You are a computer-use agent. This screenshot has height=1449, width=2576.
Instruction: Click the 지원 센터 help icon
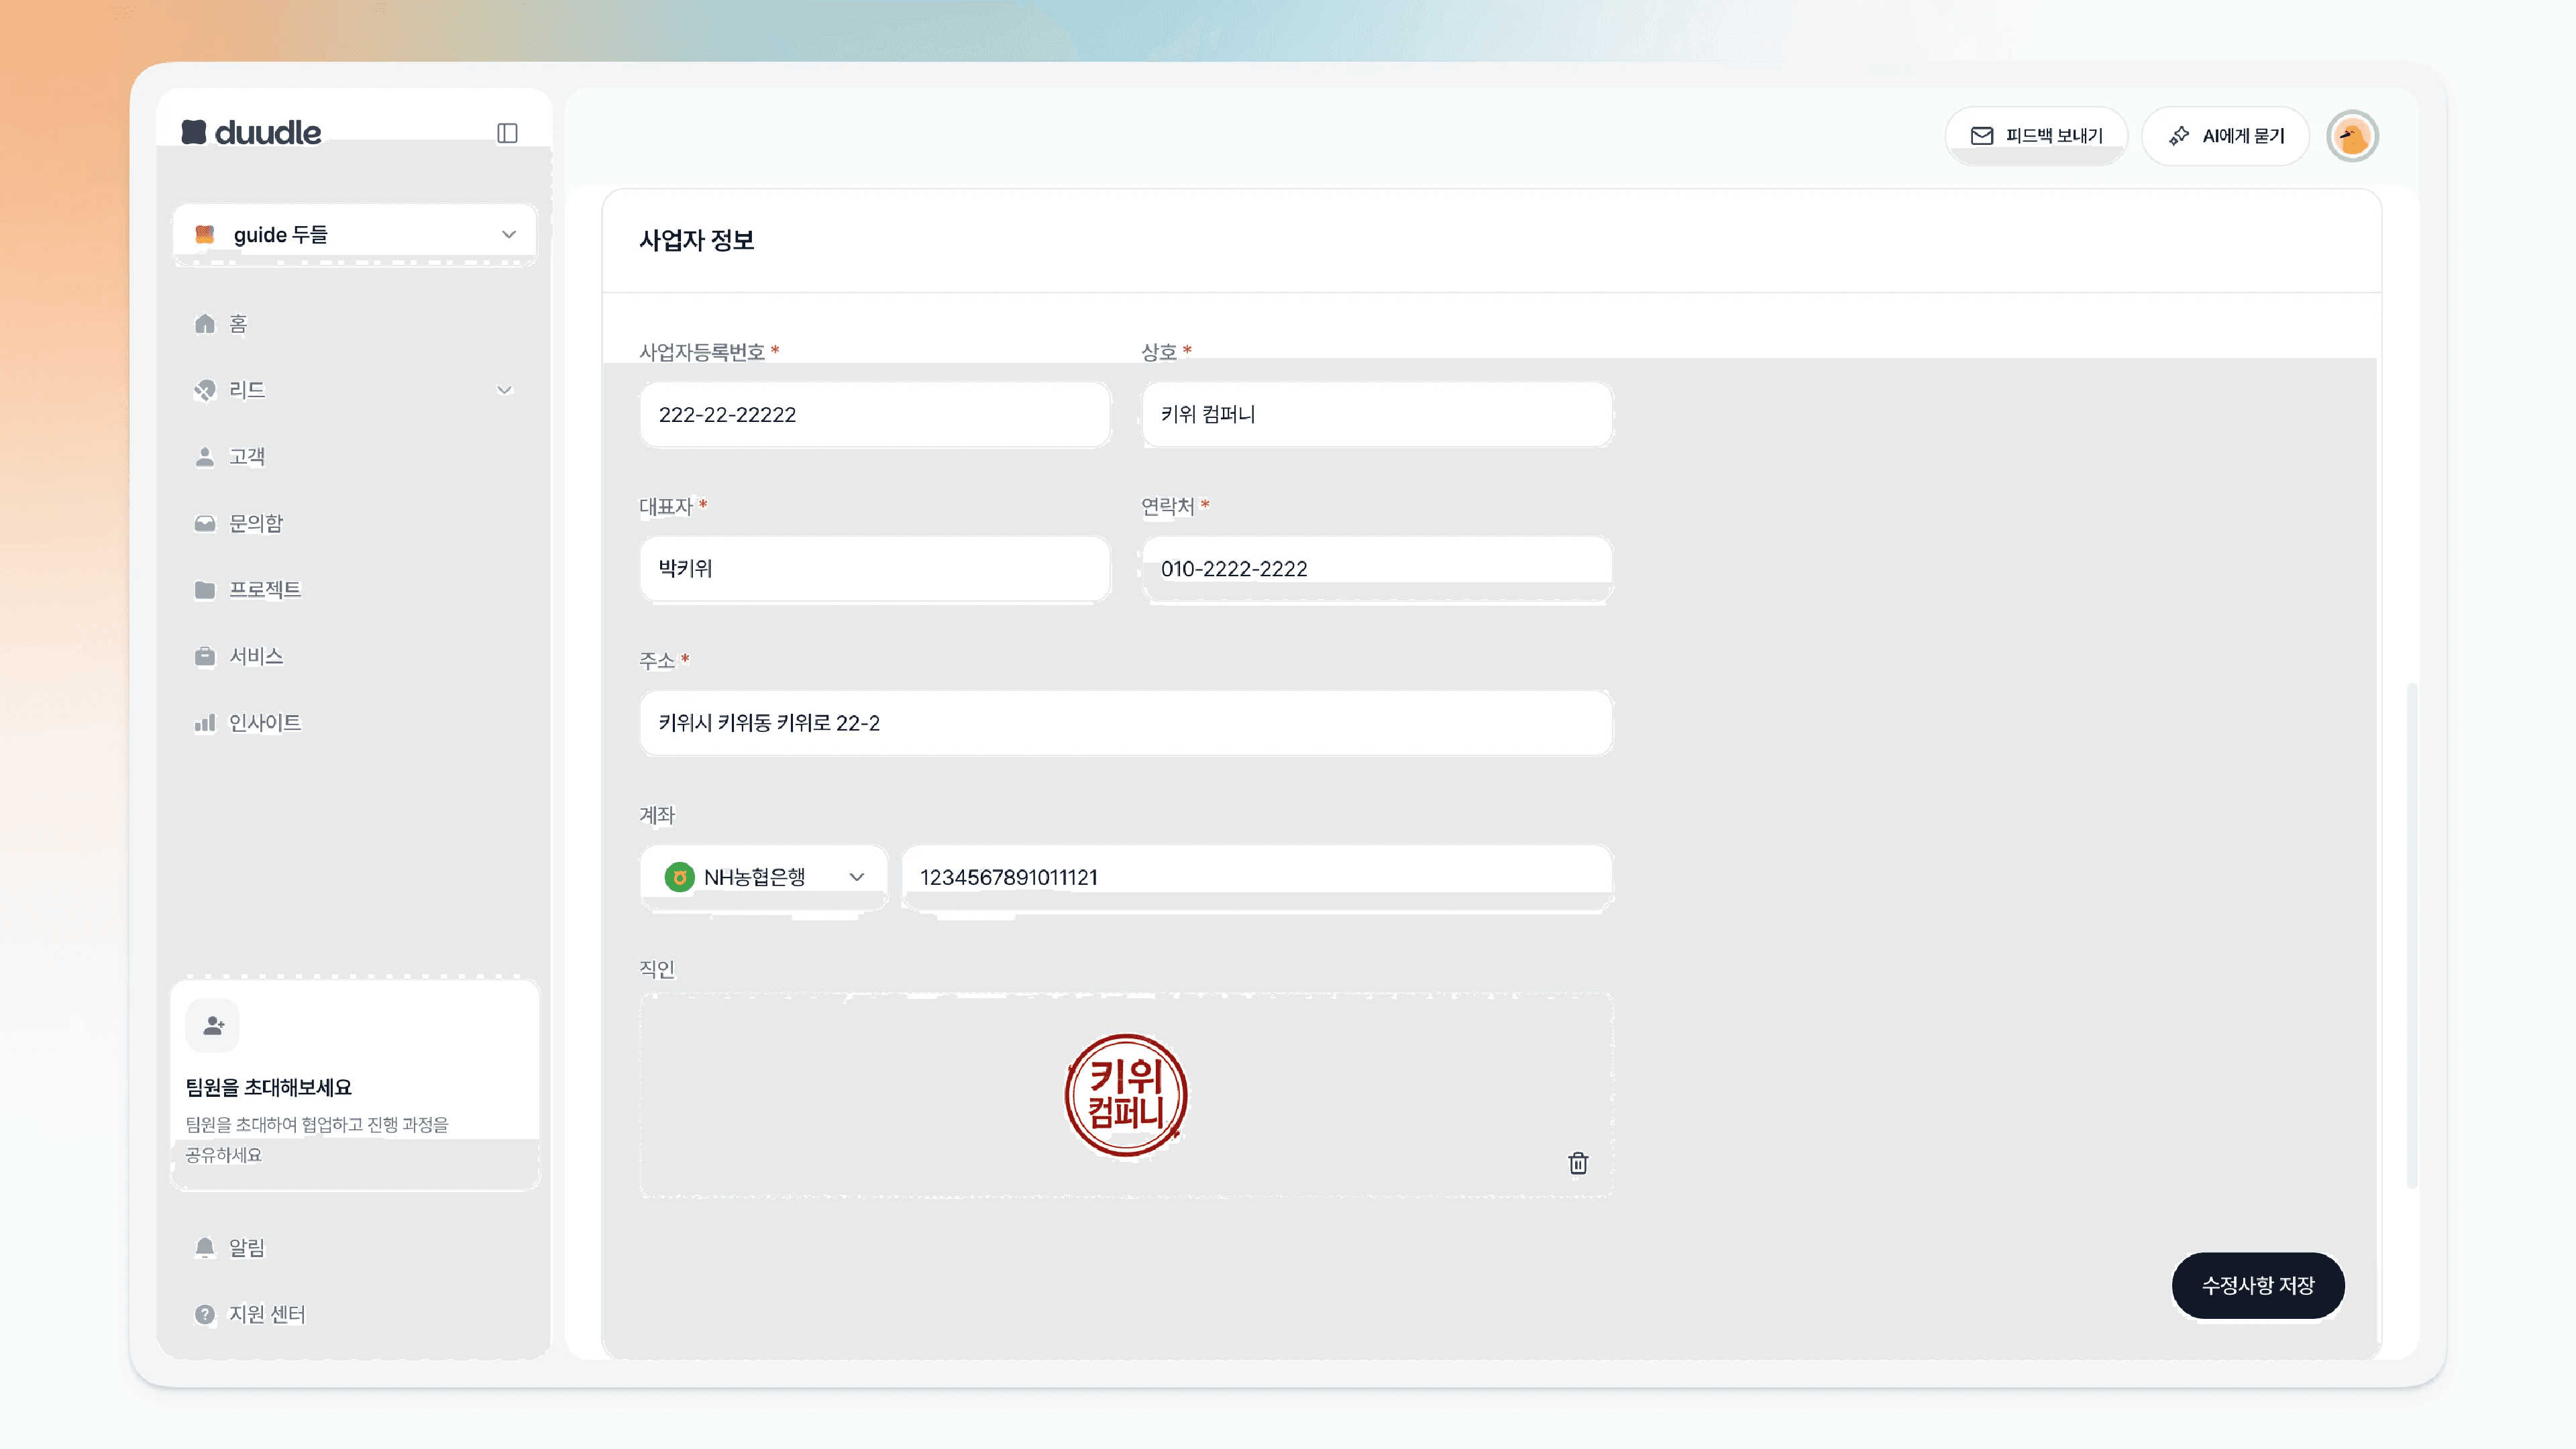pos(205,1314)
